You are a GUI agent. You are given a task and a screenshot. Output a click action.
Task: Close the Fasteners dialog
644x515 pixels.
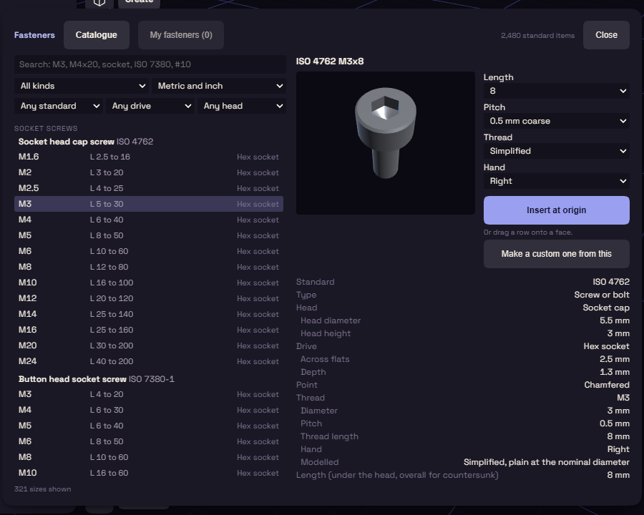pos(606,35)
